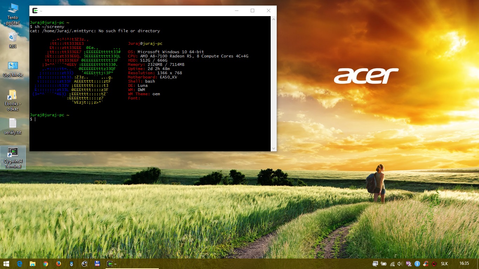Click the WM Theme 'oem' value
The width and height of the screenshot is (479, 269).
pyautogui.click(x=156, y=94)
